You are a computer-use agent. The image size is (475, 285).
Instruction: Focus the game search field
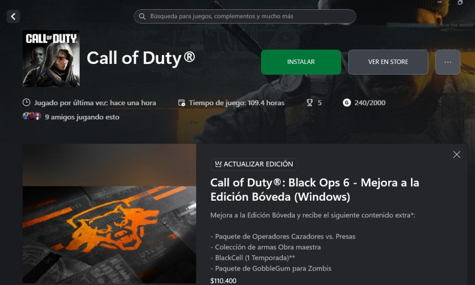click(x=245, y=16)
